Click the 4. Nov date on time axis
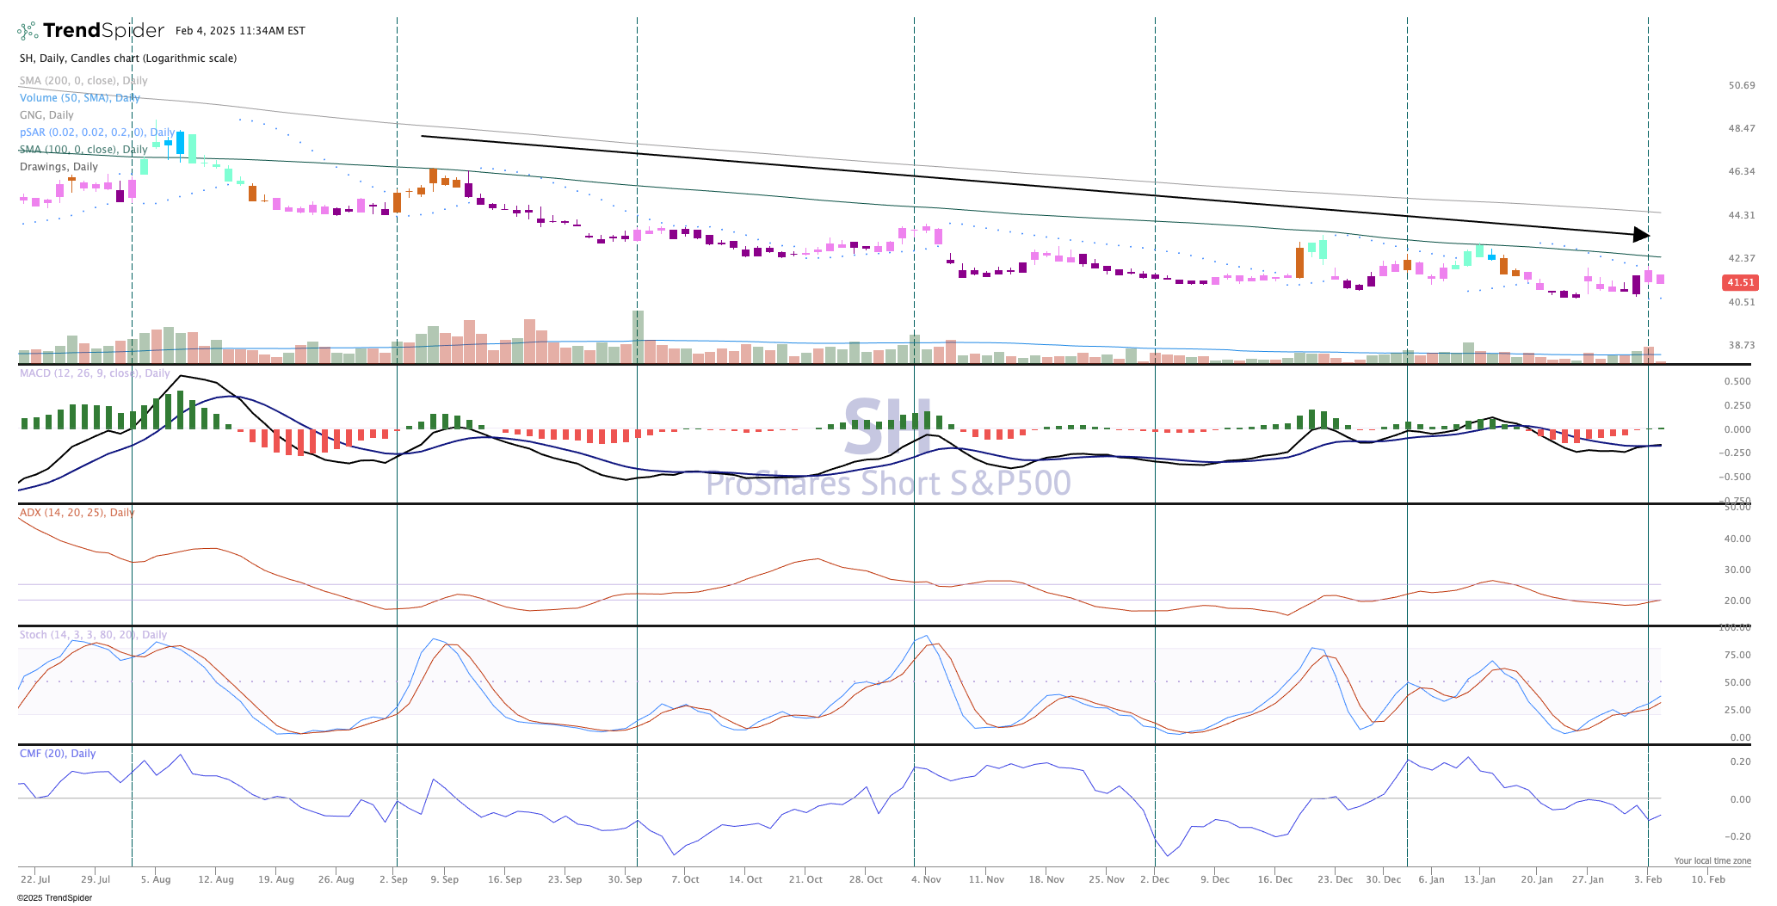The image size is (1777, 906). tap(926, 879)
